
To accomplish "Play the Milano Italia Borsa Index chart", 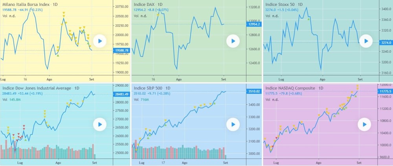I will coord(100,41).
